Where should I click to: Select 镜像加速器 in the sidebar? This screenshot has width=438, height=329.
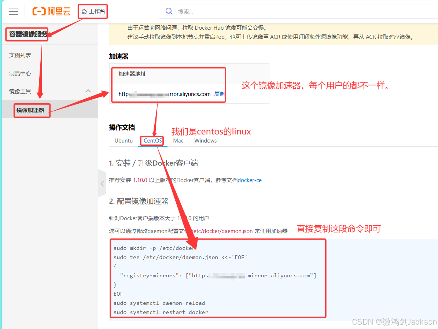tap(30, 110)
